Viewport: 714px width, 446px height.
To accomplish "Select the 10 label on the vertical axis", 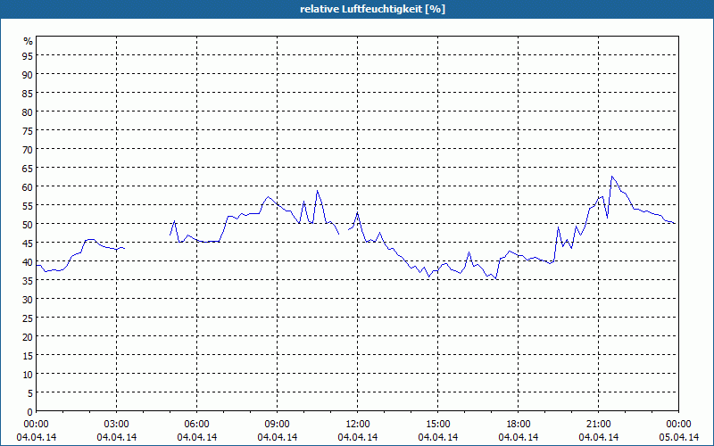I will (x=28, y=375).
